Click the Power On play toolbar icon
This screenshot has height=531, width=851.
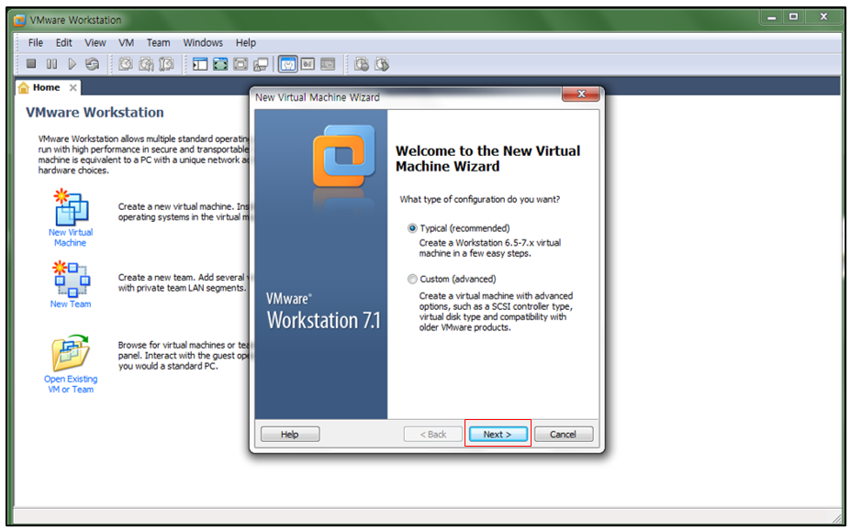point(72,64)
